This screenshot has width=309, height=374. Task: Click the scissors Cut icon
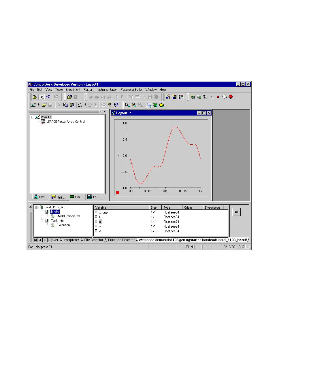[59, 105]
